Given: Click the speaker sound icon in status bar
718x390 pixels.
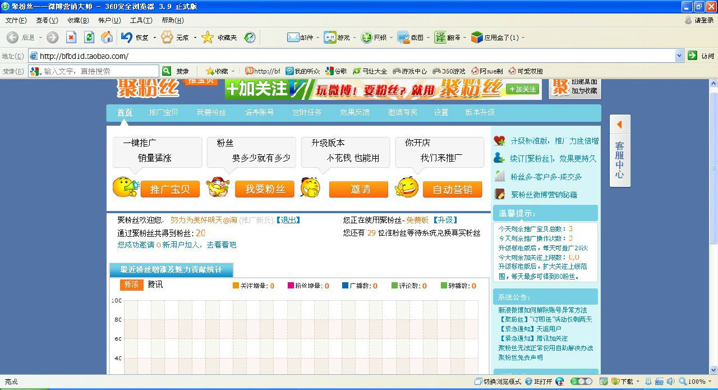Looking at the screenshot, I should (670, 382).
